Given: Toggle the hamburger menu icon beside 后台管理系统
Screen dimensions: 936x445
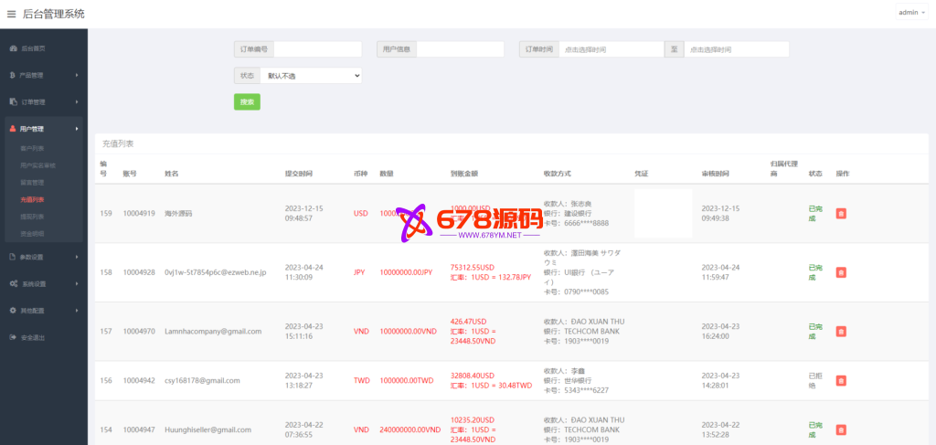Looking at the screenshot, I should point(11,14).
